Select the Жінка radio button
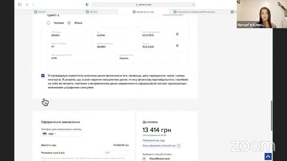The image size is (287, 161). pos(69,23)
